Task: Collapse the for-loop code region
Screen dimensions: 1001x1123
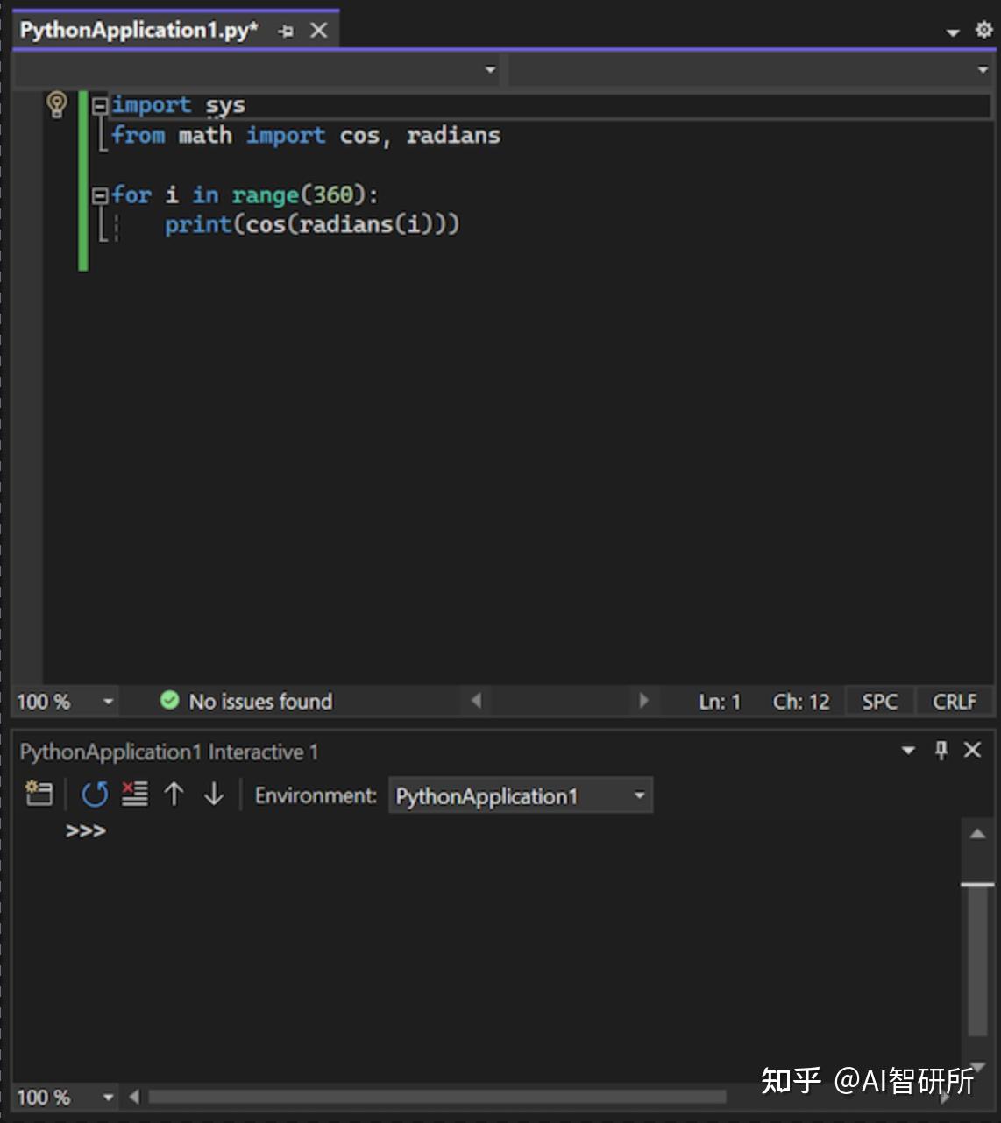Action: (x=100, y=195)
